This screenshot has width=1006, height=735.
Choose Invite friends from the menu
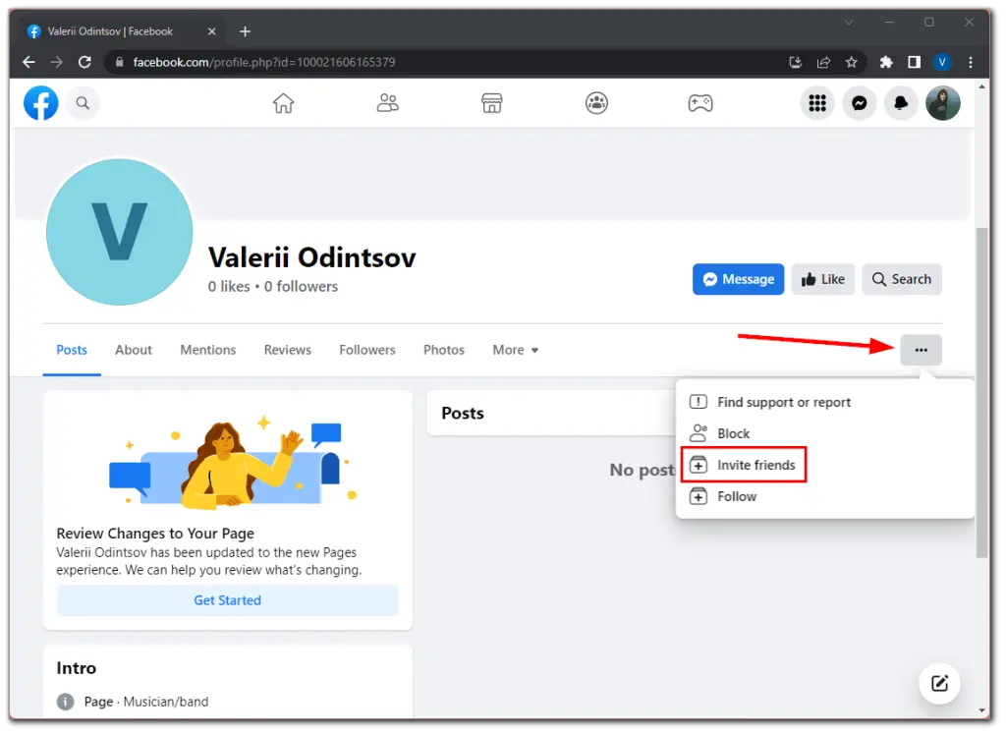point(824,465)
